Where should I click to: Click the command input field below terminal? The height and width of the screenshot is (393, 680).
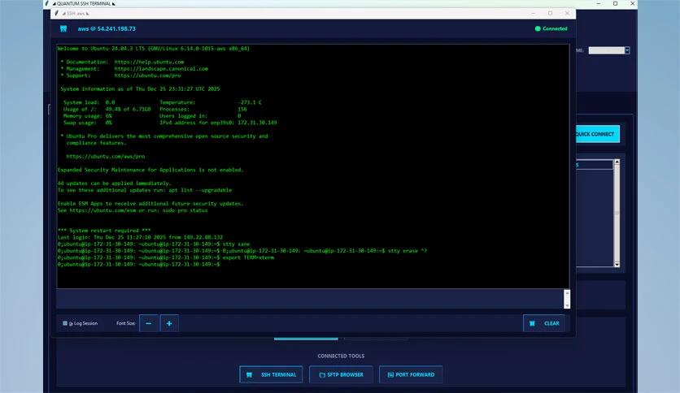pyautogui.click(x=310, y=299)
